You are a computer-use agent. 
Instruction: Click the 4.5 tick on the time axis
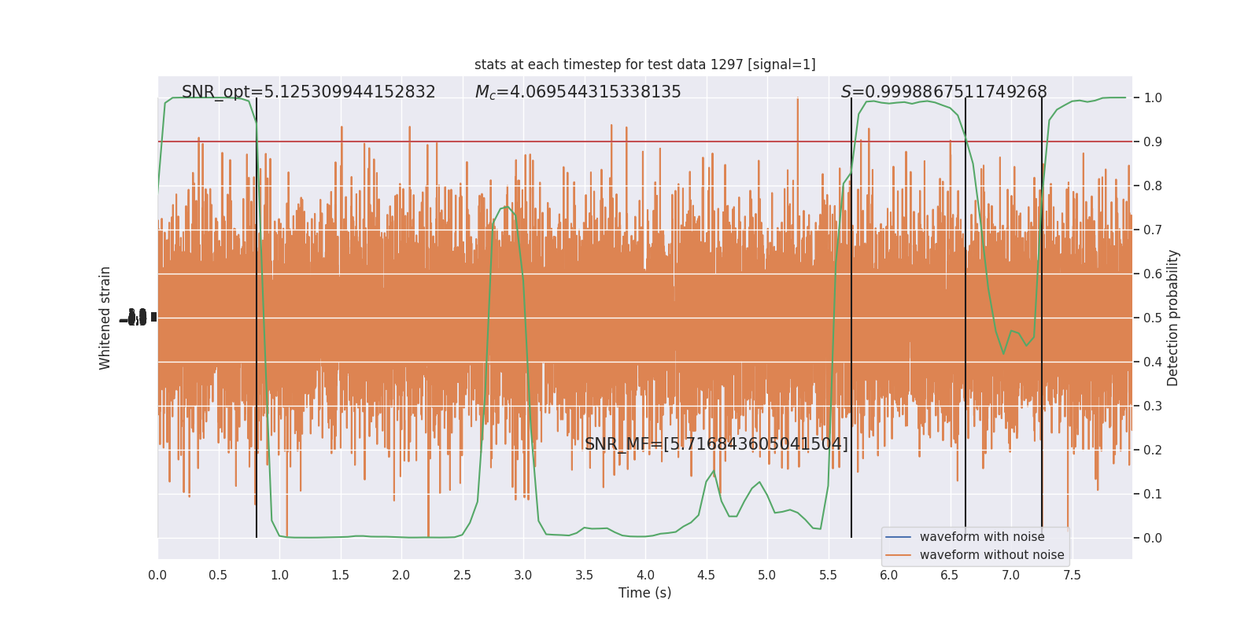706,576
